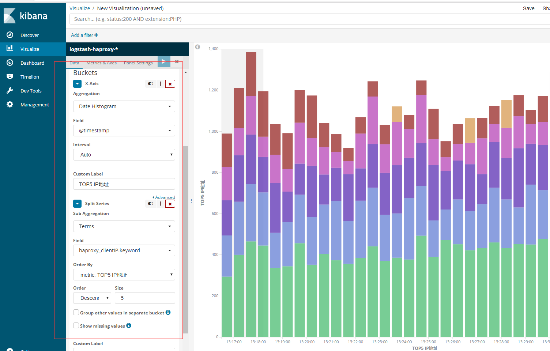
Task: Click the Size input showing 5
Action: point(145,298)
